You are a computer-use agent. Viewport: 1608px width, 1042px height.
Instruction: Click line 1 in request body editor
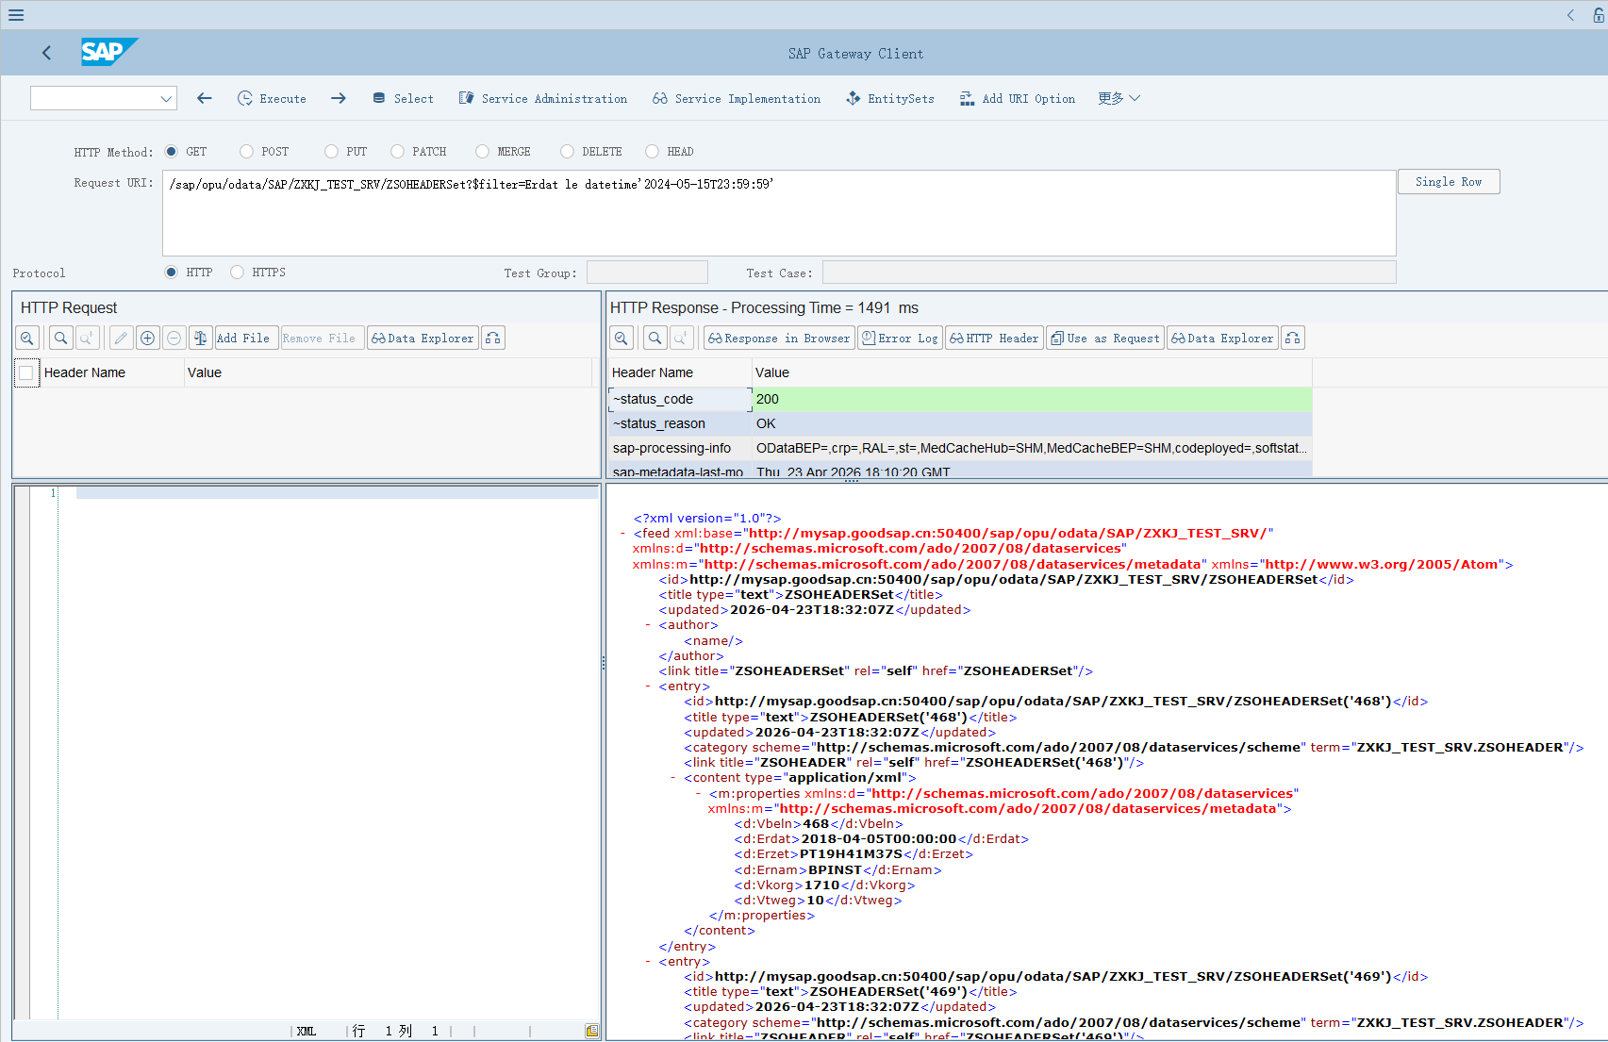click(337, 492)
